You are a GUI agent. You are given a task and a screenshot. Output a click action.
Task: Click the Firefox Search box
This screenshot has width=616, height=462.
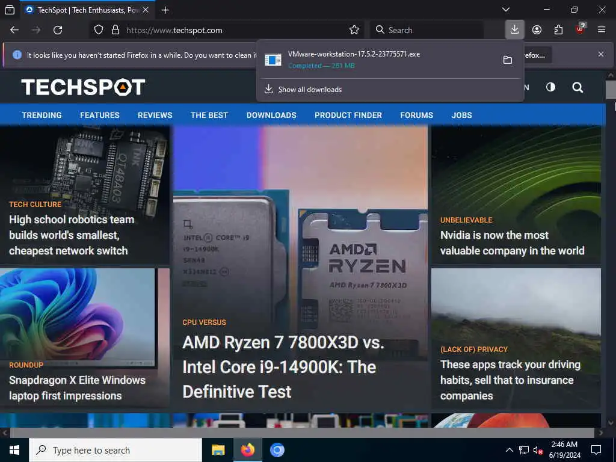click(427, 30)
